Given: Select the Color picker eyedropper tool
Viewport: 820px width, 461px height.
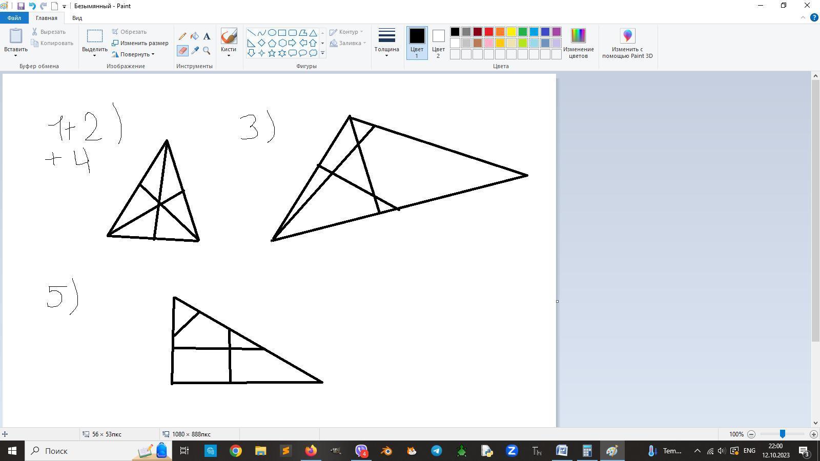Looking at the screenshot, I should pyautogui.click(x=195, y=50).
